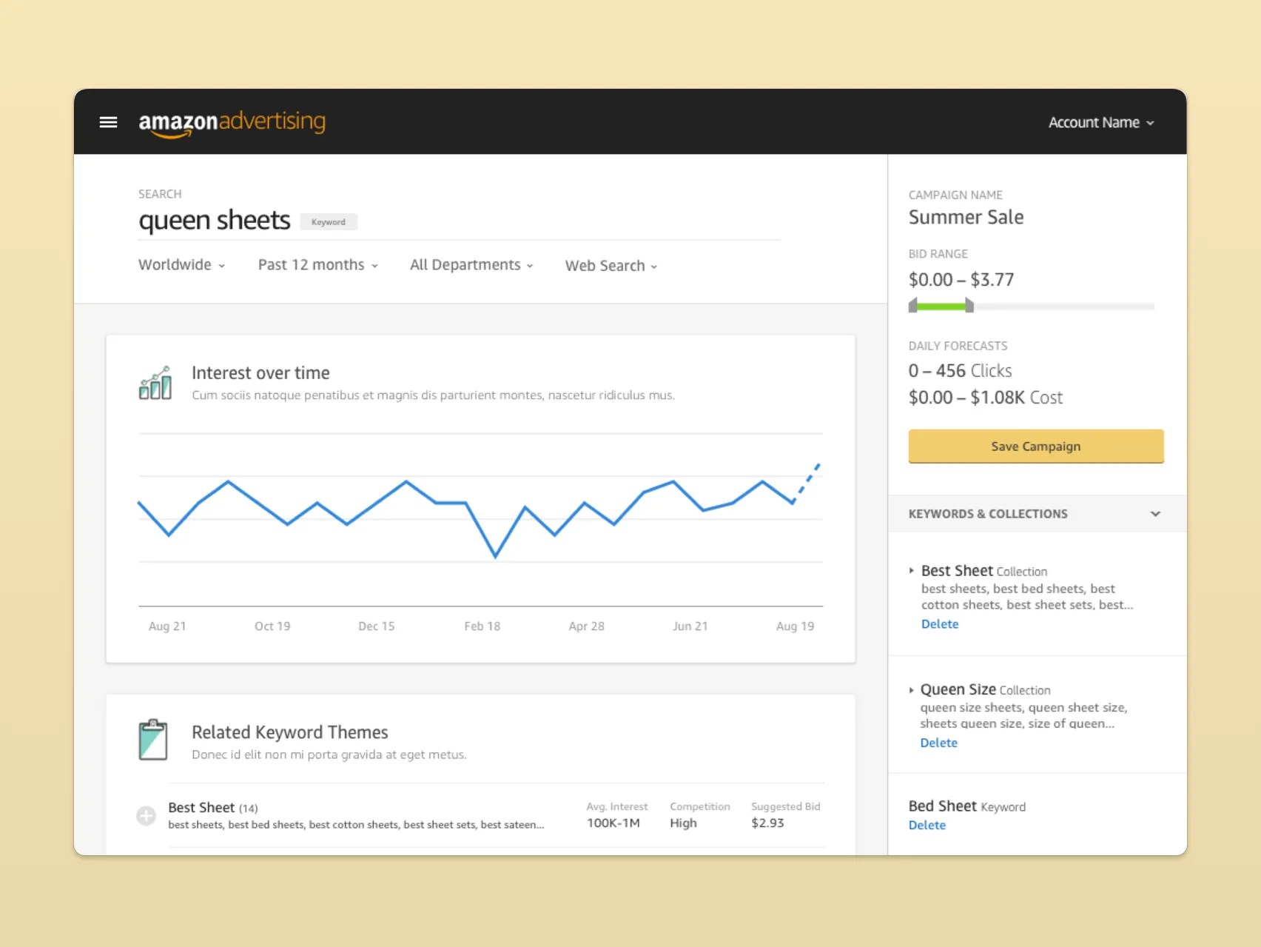Click the Jun 21 axis label

tap(690, 626)
